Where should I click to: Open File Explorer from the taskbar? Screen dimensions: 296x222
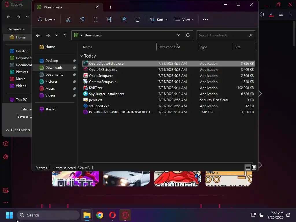tap(87, 215)
